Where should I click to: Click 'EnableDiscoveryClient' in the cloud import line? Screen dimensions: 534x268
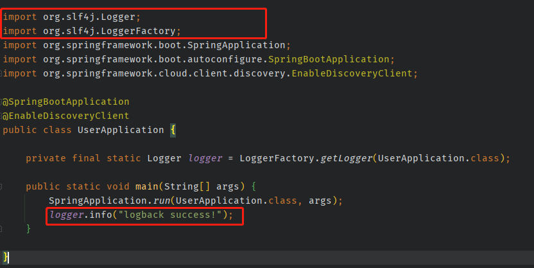point(352,73)
